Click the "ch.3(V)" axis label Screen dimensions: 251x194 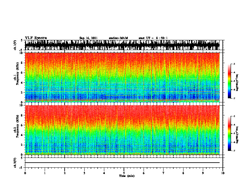click(x=15, y=163)
